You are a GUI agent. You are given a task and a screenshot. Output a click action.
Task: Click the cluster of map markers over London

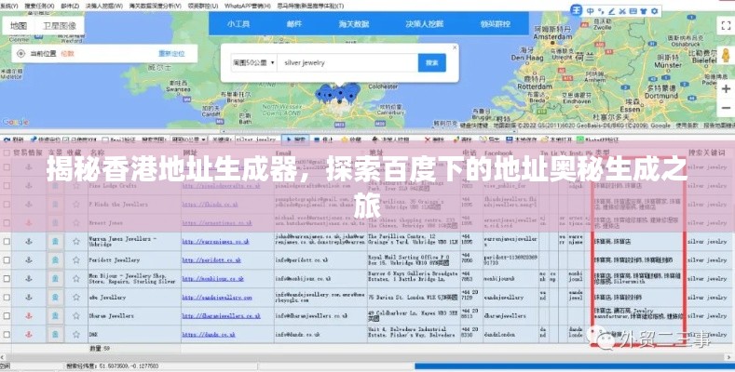click(x=338, y=93)
